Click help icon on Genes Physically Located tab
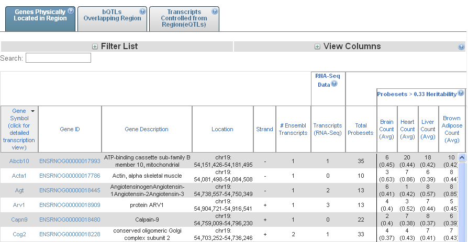This screenshot has height=242, width=468. coord(71,11)
